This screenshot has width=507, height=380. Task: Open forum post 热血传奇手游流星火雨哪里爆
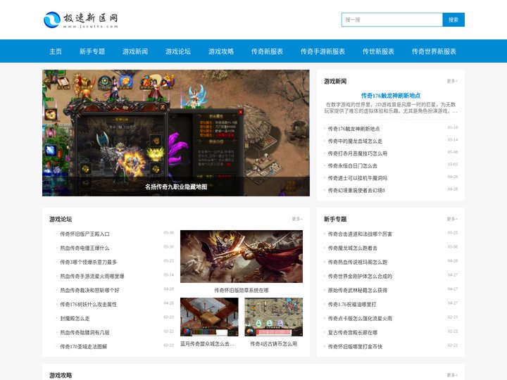92,277
